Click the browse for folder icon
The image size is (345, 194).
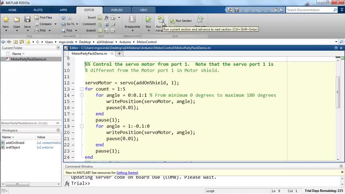coord(21,42)
